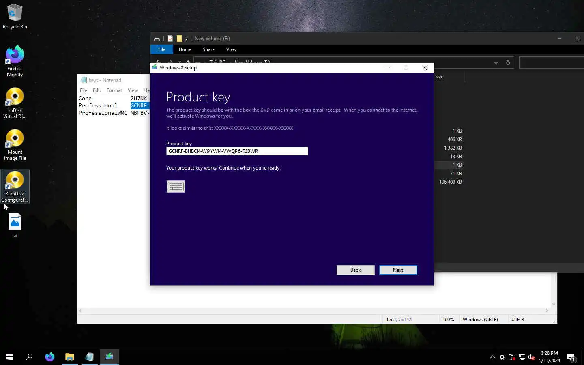Switch to Windows 8 Setup taskbar button
Image resolution: width=584 pixels, height=365 pixels.
(109, 357)
